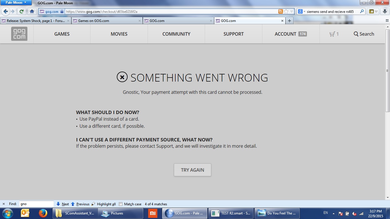The height and width of the screenshot is (219, 390).
Task: Run search with the magnifier icon
Action: click(362, 12)
